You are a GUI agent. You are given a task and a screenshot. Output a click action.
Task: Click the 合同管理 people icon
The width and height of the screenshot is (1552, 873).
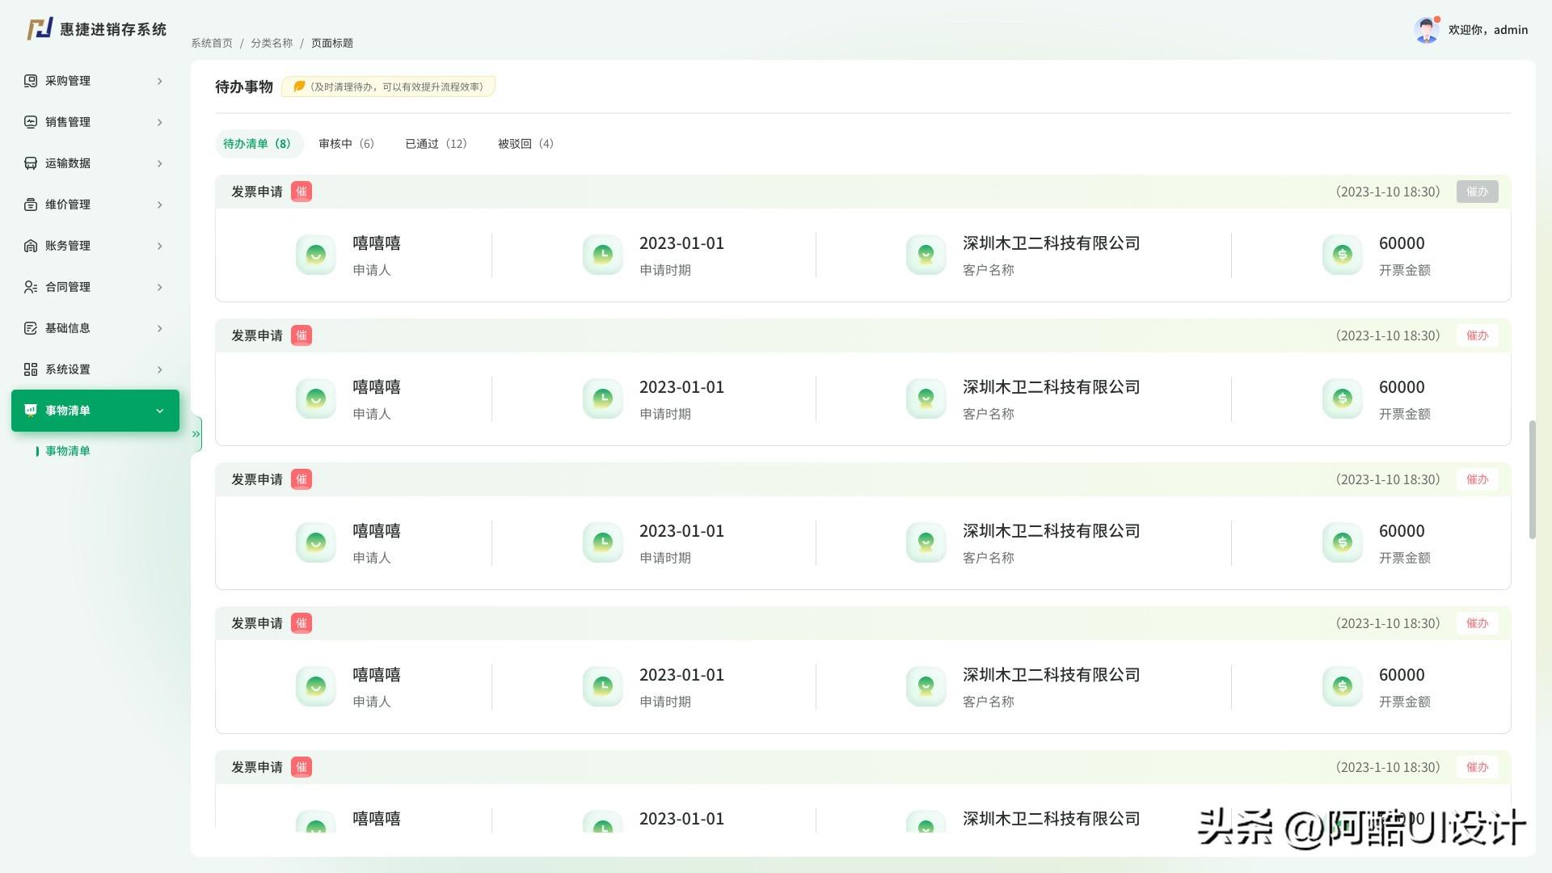pyautogui.click(x=30, y=287)
